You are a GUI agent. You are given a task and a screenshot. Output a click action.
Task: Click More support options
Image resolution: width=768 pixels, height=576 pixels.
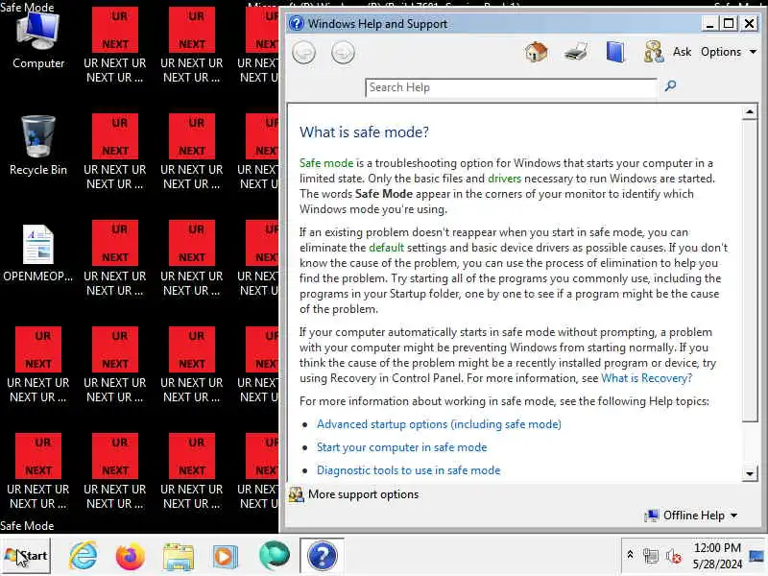click(353, 494)
